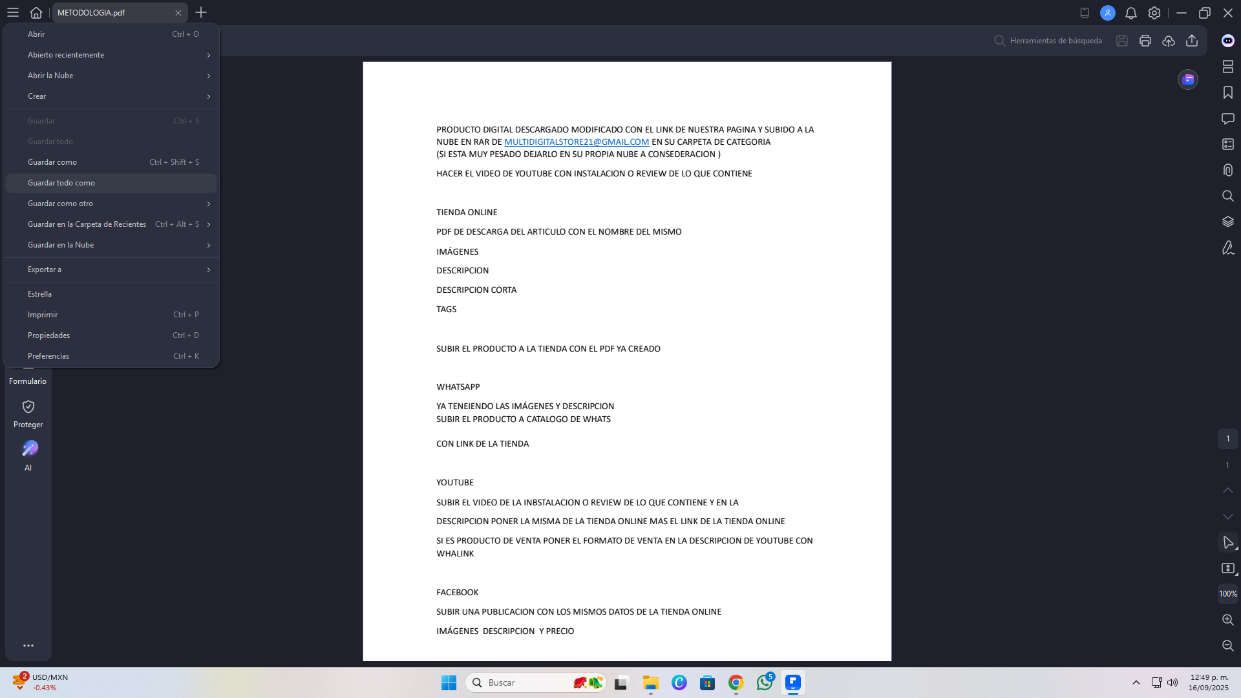Open the attachments paperclip panel
This screenshot has width=1241, height=698.
point(1227,170)
